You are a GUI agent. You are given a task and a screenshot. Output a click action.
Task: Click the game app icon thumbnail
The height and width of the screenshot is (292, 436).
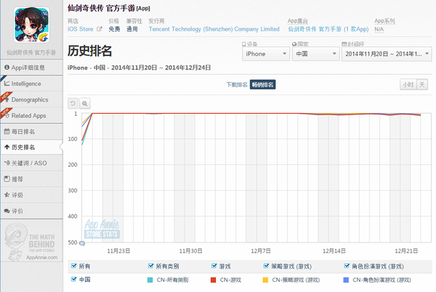click(31, 25)
